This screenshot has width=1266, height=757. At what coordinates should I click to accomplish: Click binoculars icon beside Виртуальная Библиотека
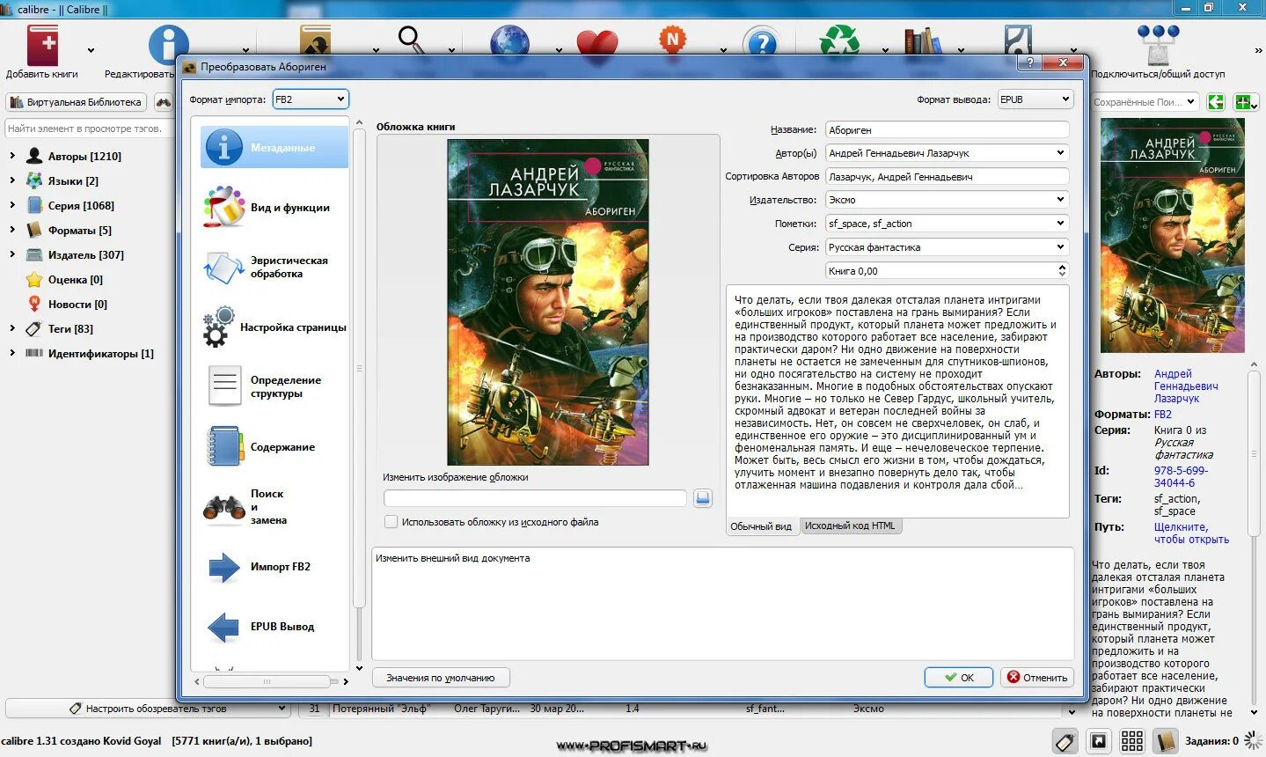tap(164, 102)
